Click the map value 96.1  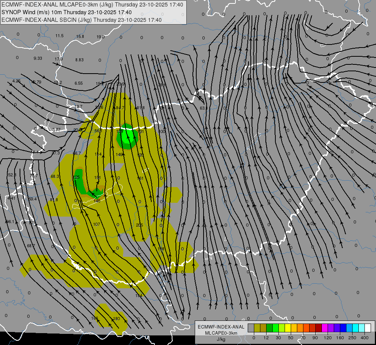(10, 222)
